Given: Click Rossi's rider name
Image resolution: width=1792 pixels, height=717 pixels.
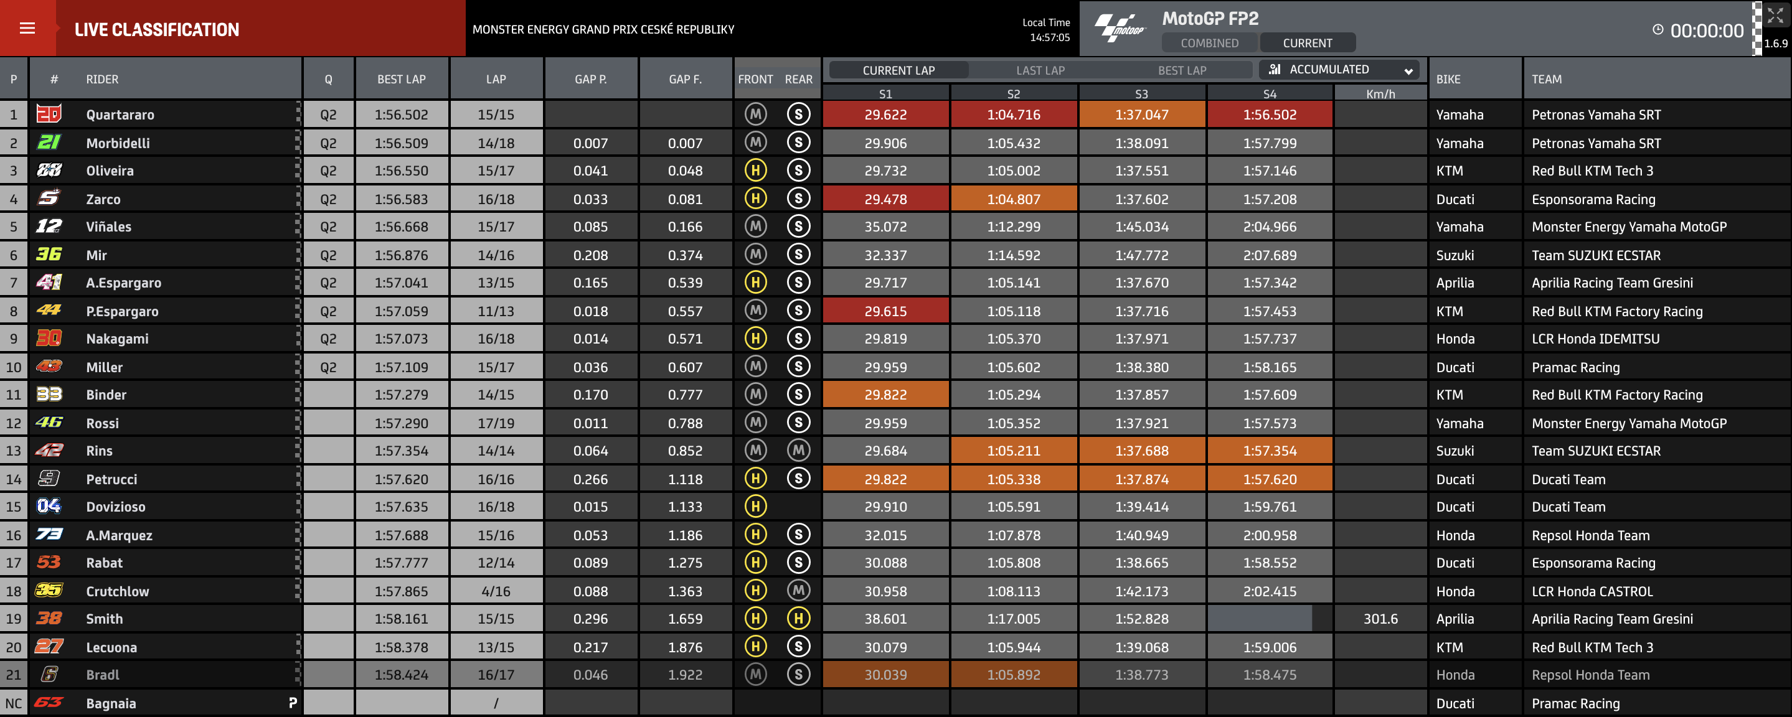Looking at the screenshot, I should pyautogui.click(x=102, y=423).
